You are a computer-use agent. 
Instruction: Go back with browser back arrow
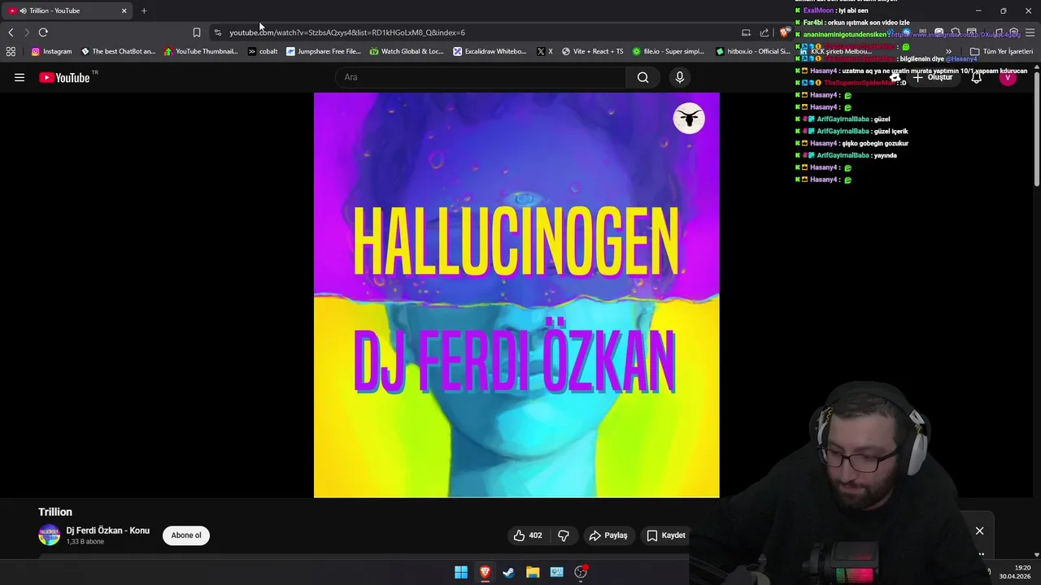click(11, 32)
